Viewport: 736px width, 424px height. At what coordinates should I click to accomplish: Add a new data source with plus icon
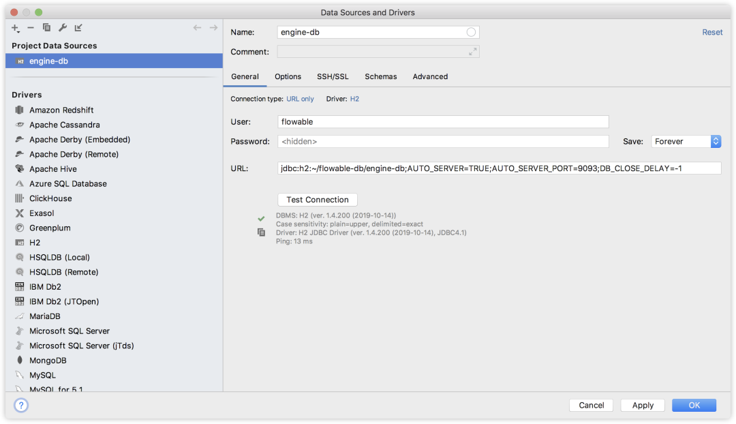pos(16,28)
